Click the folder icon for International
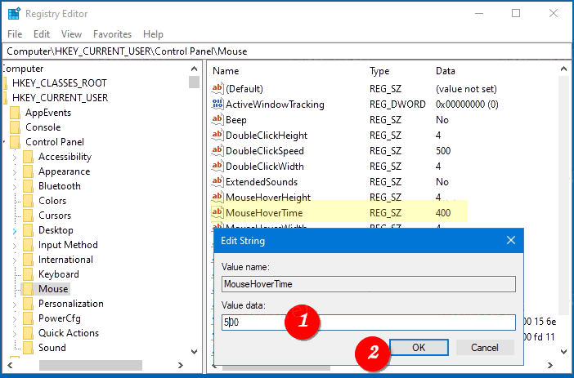Image resolution: width=574 pixels, height=378 pixels. (28, 260)
